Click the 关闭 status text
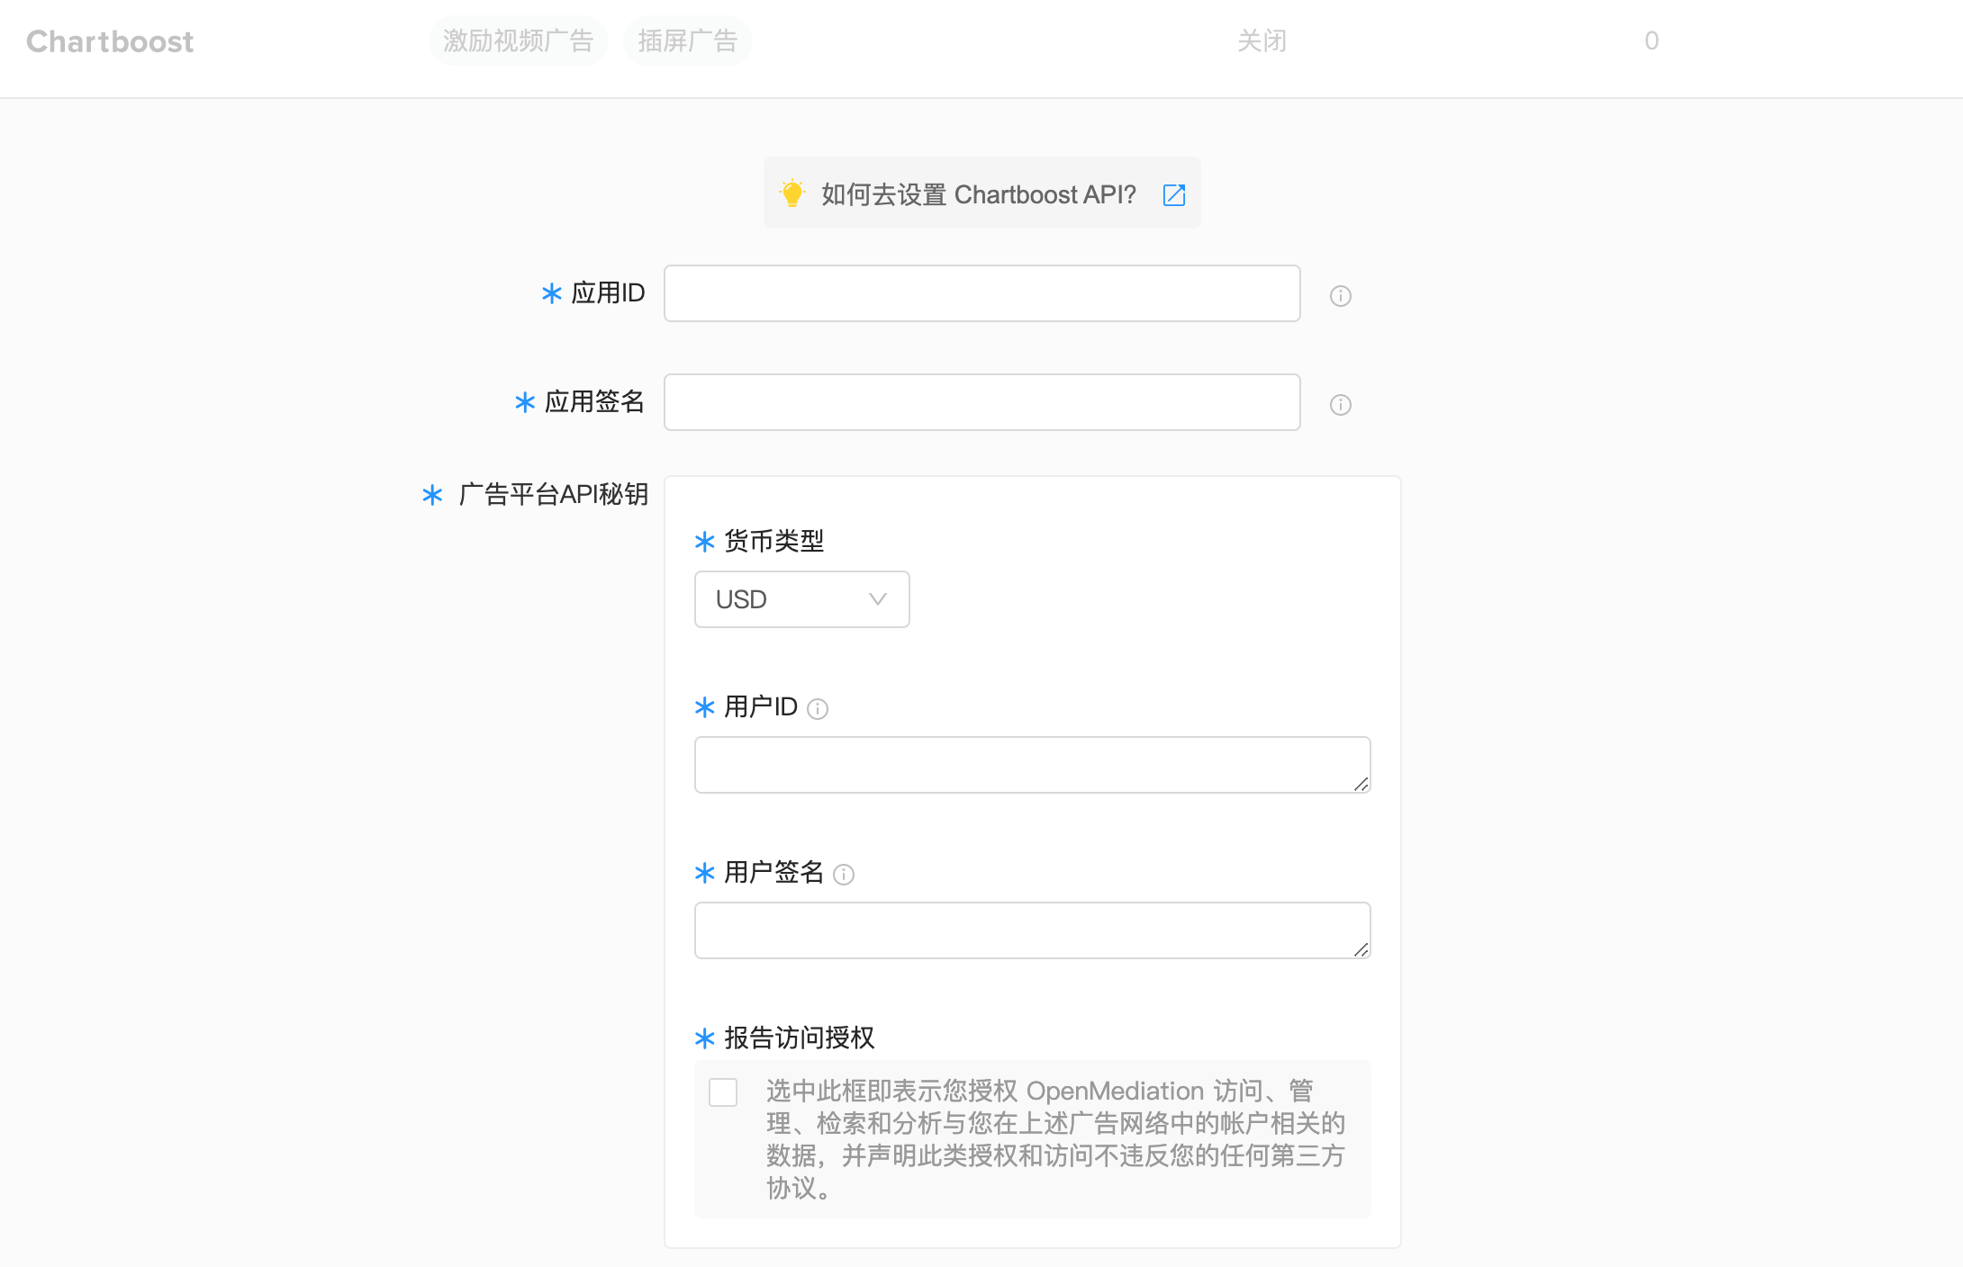 tap(1262, 40)
